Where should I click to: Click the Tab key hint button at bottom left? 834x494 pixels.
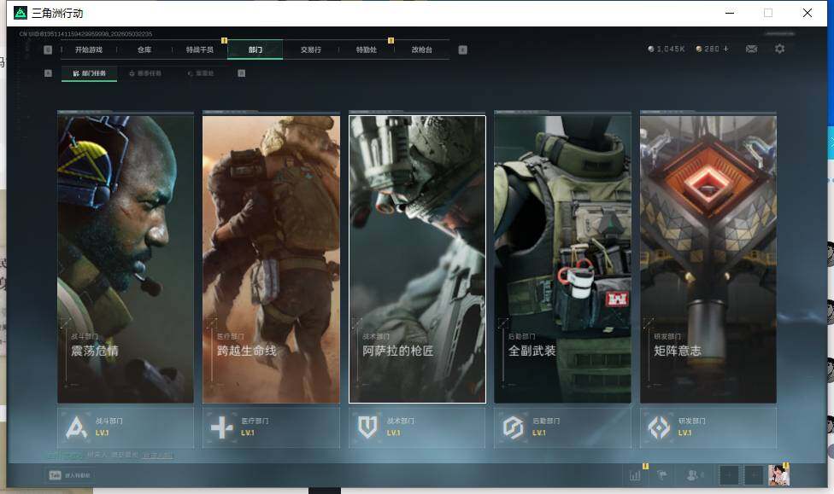(x=56, y=475)
